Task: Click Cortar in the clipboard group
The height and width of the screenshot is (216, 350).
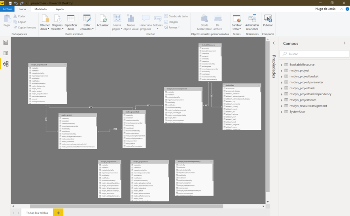Action: pos(19,16)
